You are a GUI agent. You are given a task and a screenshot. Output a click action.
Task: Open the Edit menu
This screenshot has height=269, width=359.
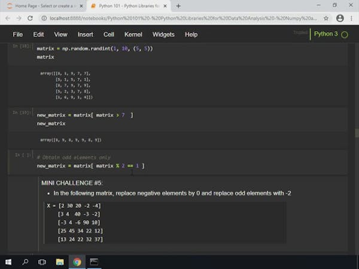coord(38,35)
